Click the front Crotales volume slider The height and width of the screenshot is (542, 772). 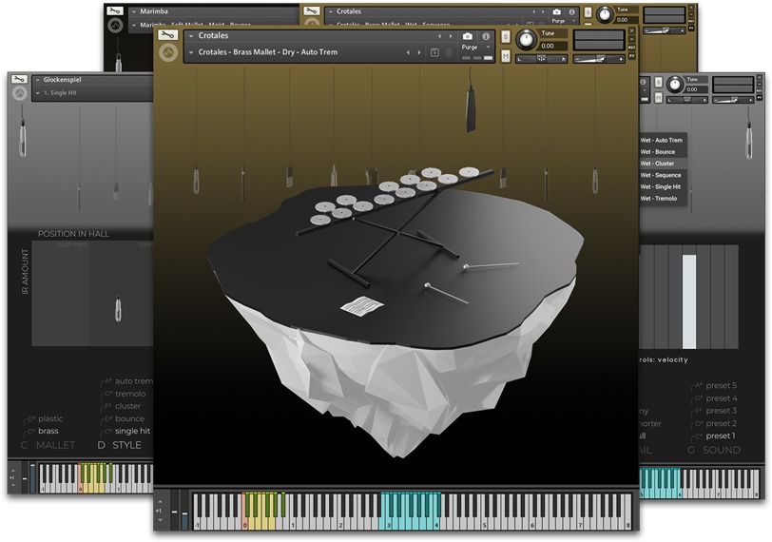(599, 59)
